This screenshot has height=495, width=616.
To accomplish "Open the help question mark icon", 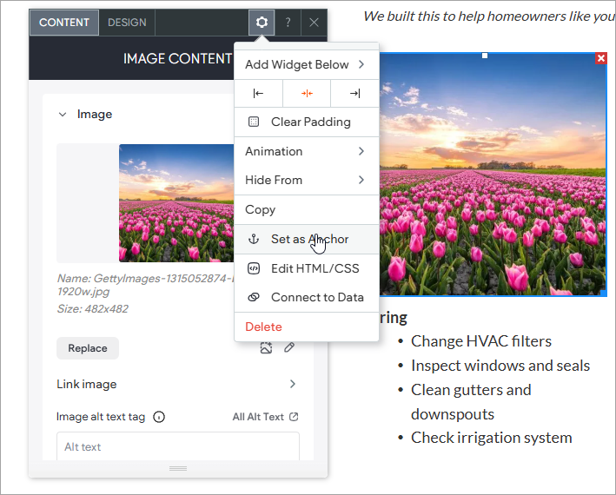I will pos(288,23).
